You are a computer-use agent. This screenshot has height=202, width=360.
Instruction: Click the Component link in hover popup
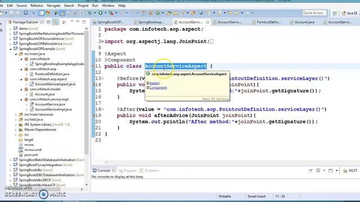point(158,88)
